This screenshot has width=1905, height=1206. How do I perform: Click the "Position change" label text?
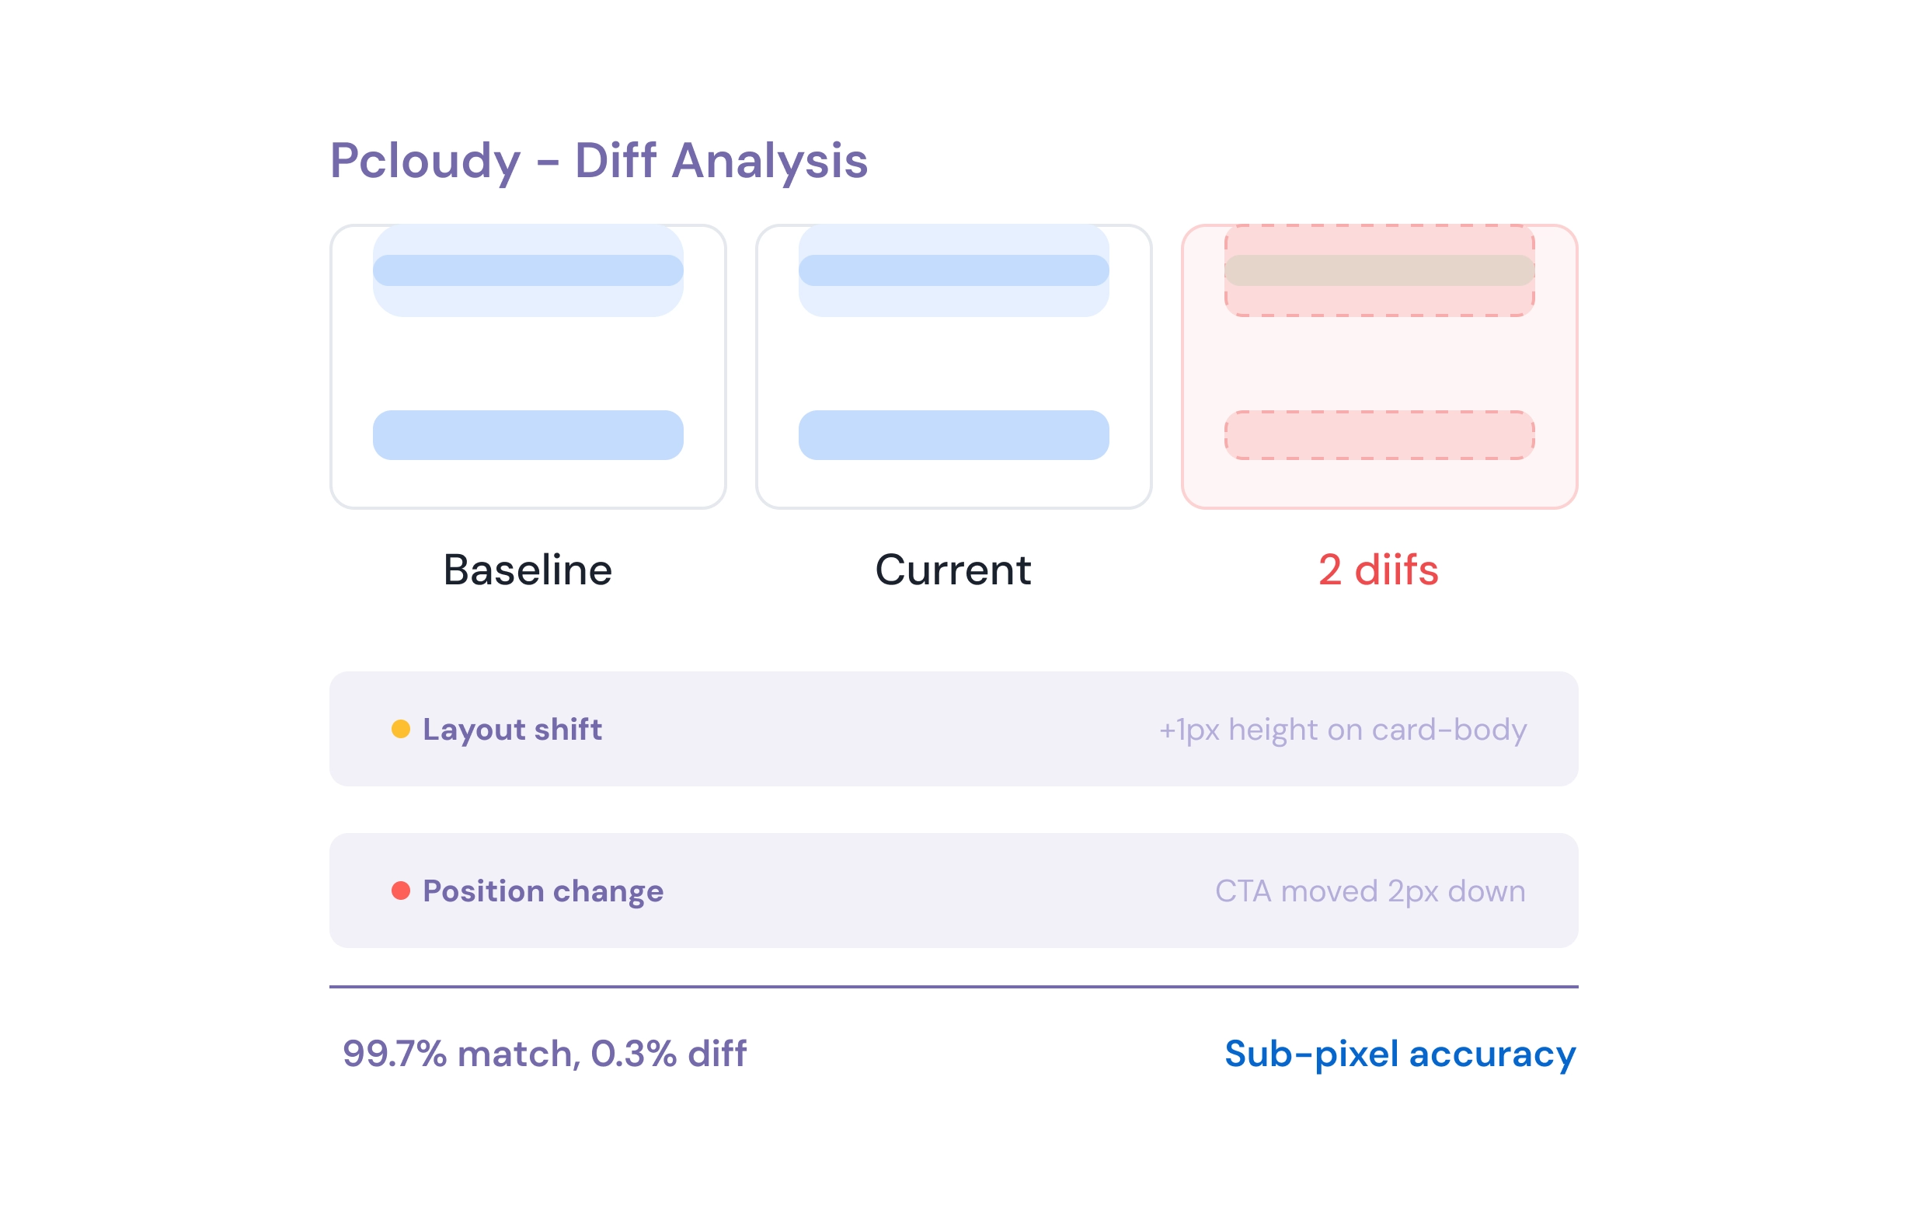[544, 892]
